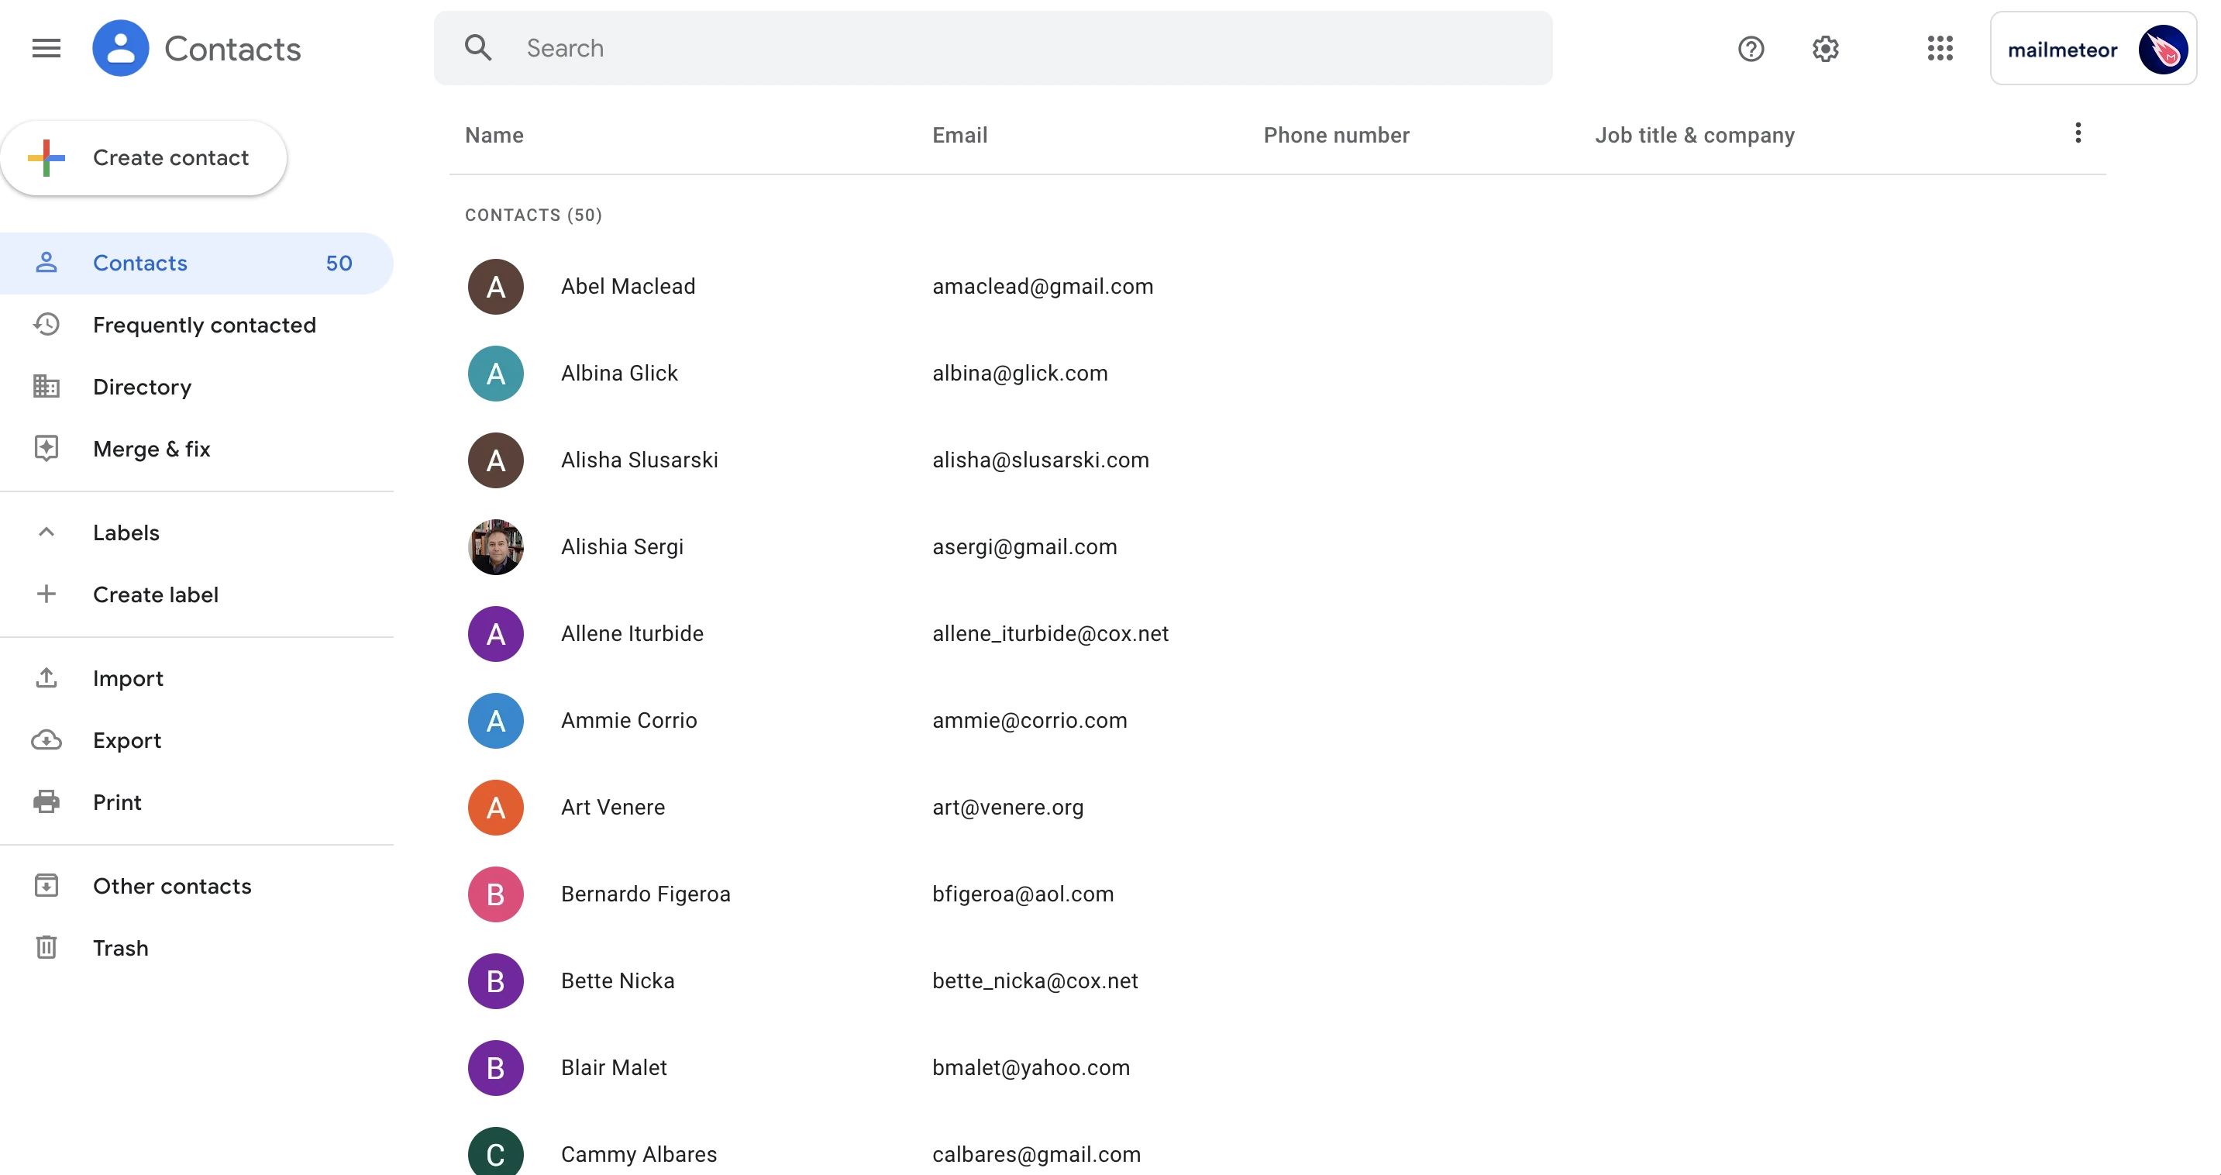Click Create label option
2221x1175 pixels.
pyautogui.click(x=156, y=594)
